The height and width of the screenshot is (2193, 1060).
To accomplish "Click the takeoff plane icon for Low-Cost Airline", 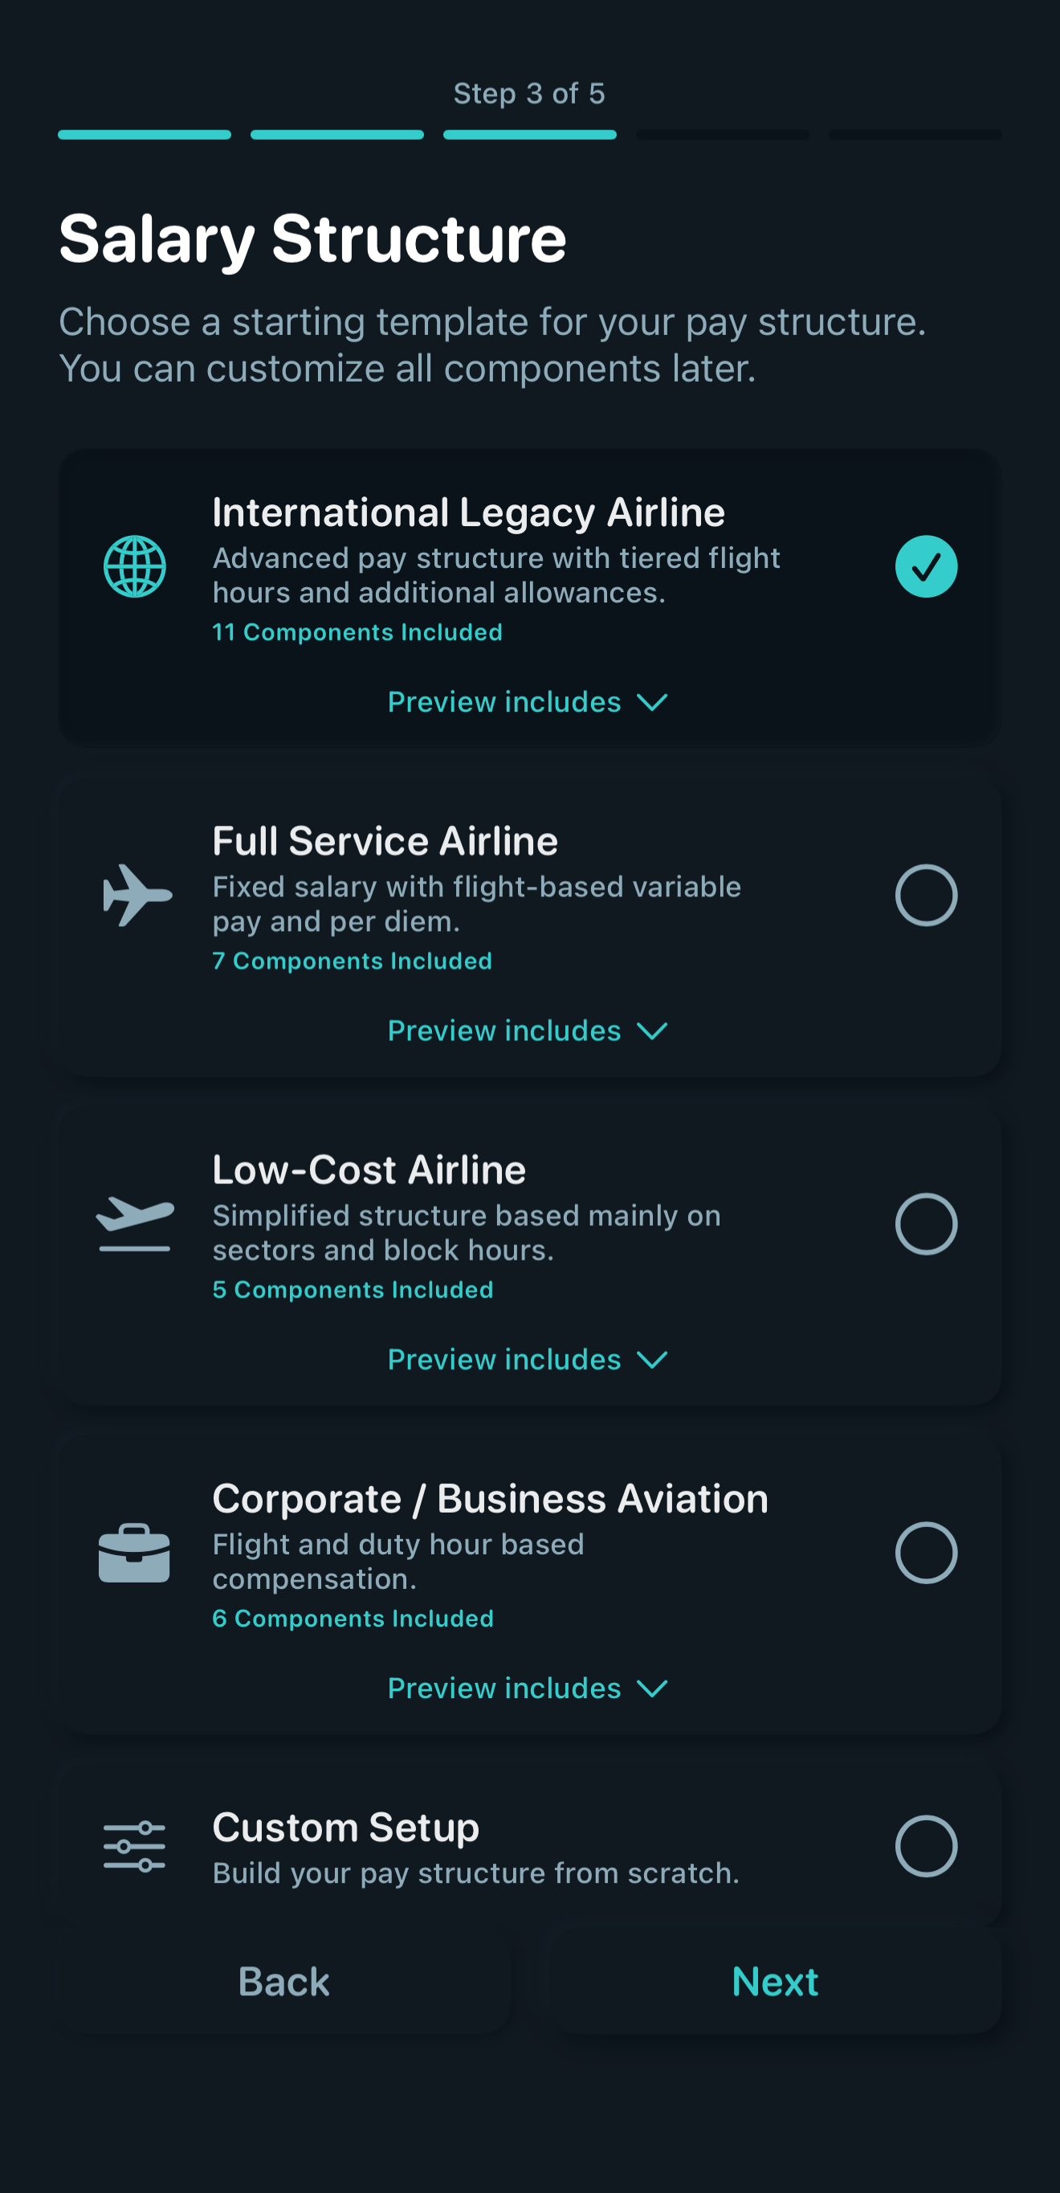I will pos(134,1223).
